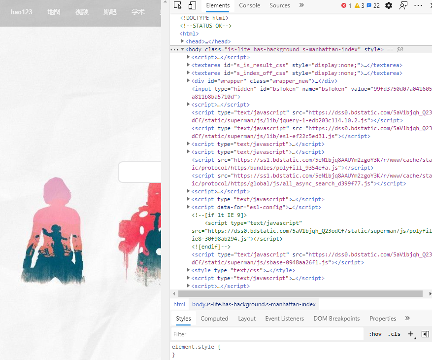Open the 地图 link on Baidu page
Screen dimensions: 432x360
click(x=54, y=12)
